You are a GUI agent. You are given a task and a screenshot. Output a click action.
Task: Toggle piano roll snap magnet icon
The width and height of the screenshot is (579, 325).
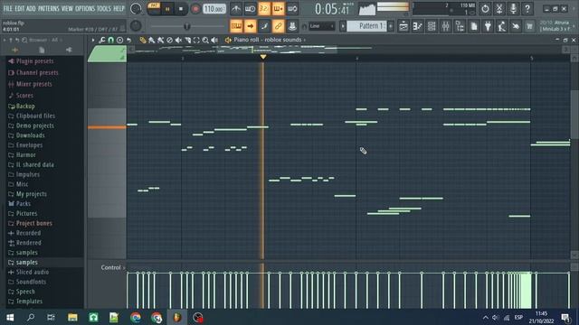pos(110,40)
